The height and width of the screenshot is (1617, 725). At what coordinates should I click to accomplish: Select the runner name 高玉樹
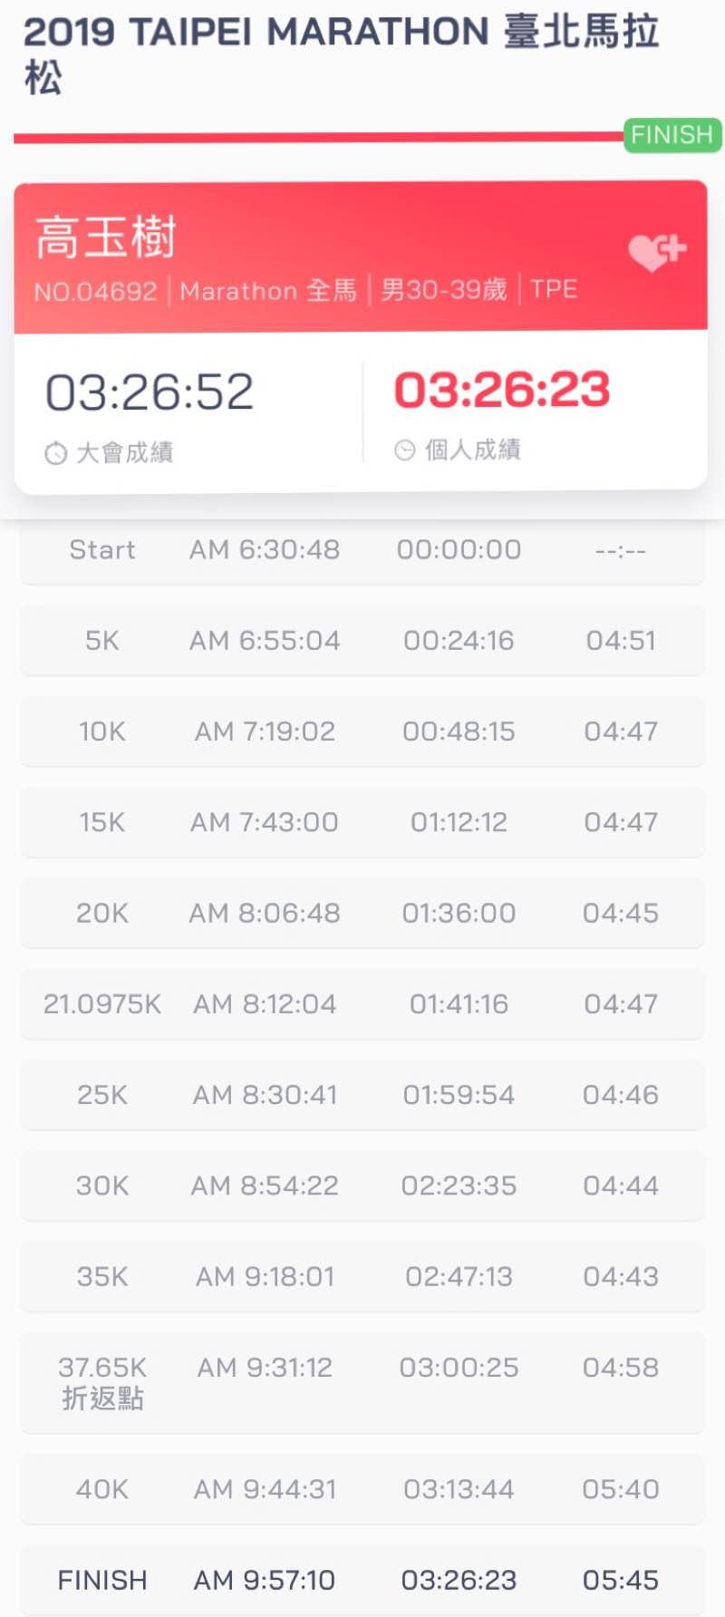point(105,237)
